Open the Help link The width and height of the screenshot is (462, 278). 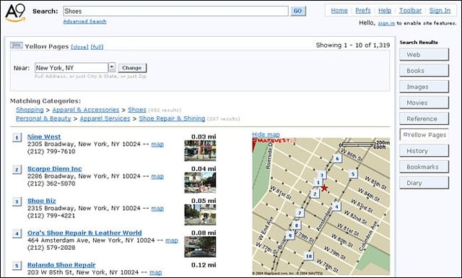[x=385, y=11]
